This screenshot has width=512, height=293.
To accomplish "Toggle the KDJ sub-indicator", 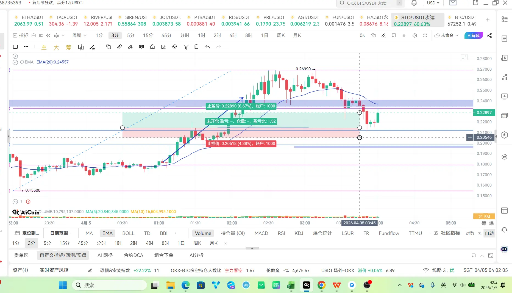I will [299, 233].
